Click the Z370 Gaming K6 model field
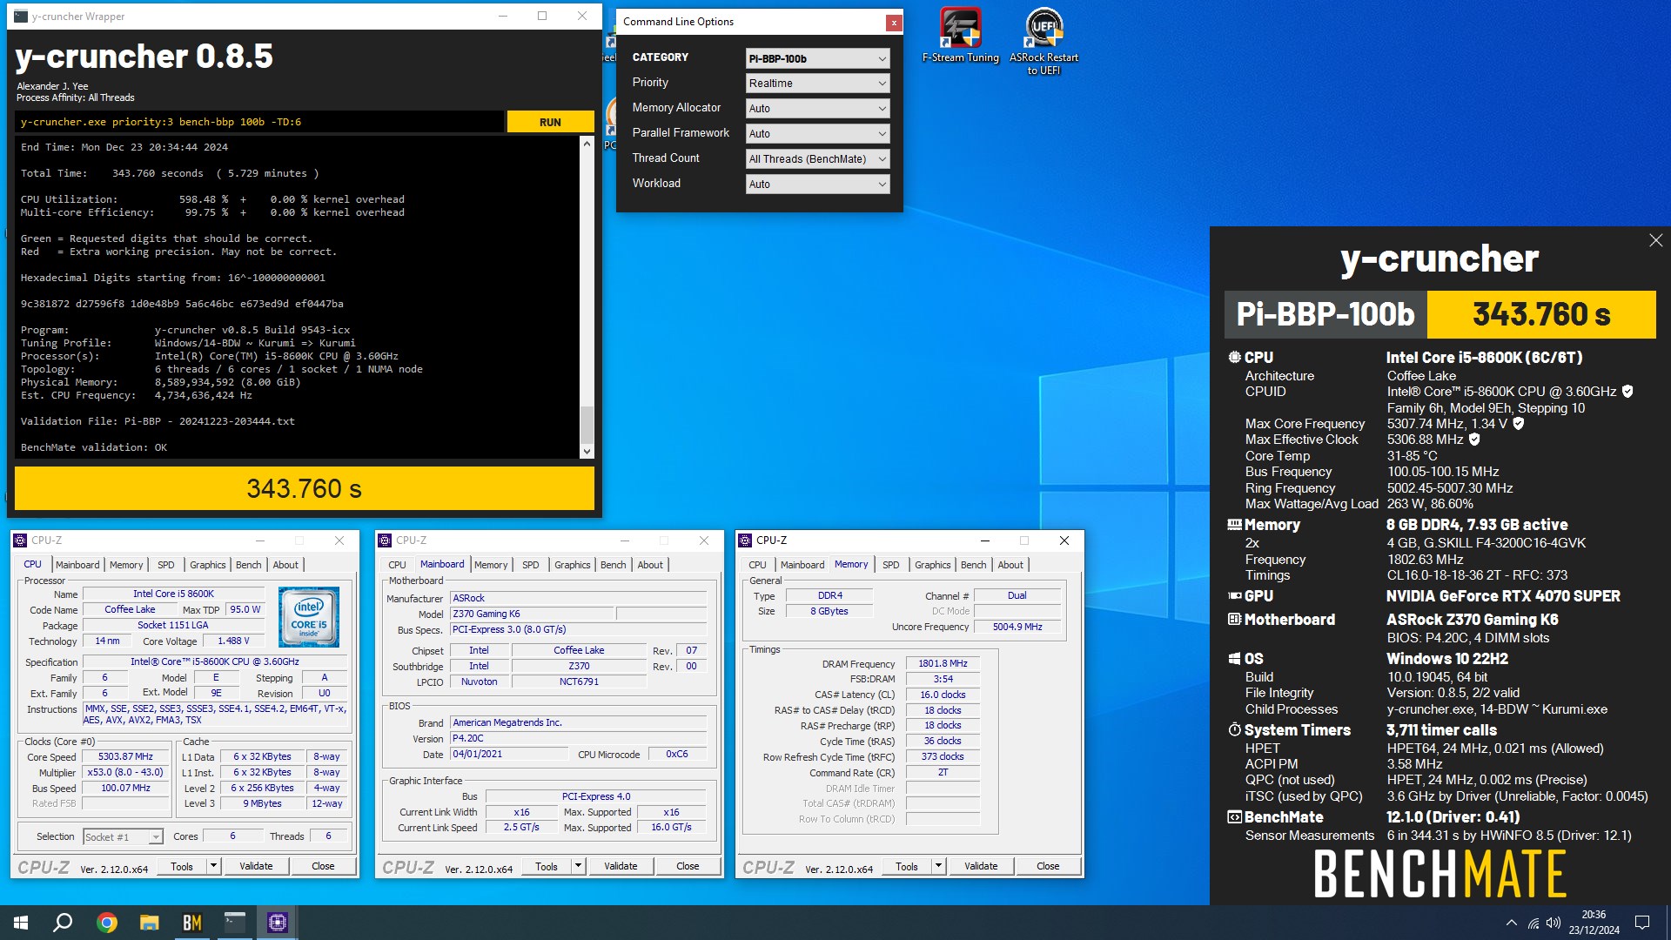Screen dimensions: 1671x940 532,614
